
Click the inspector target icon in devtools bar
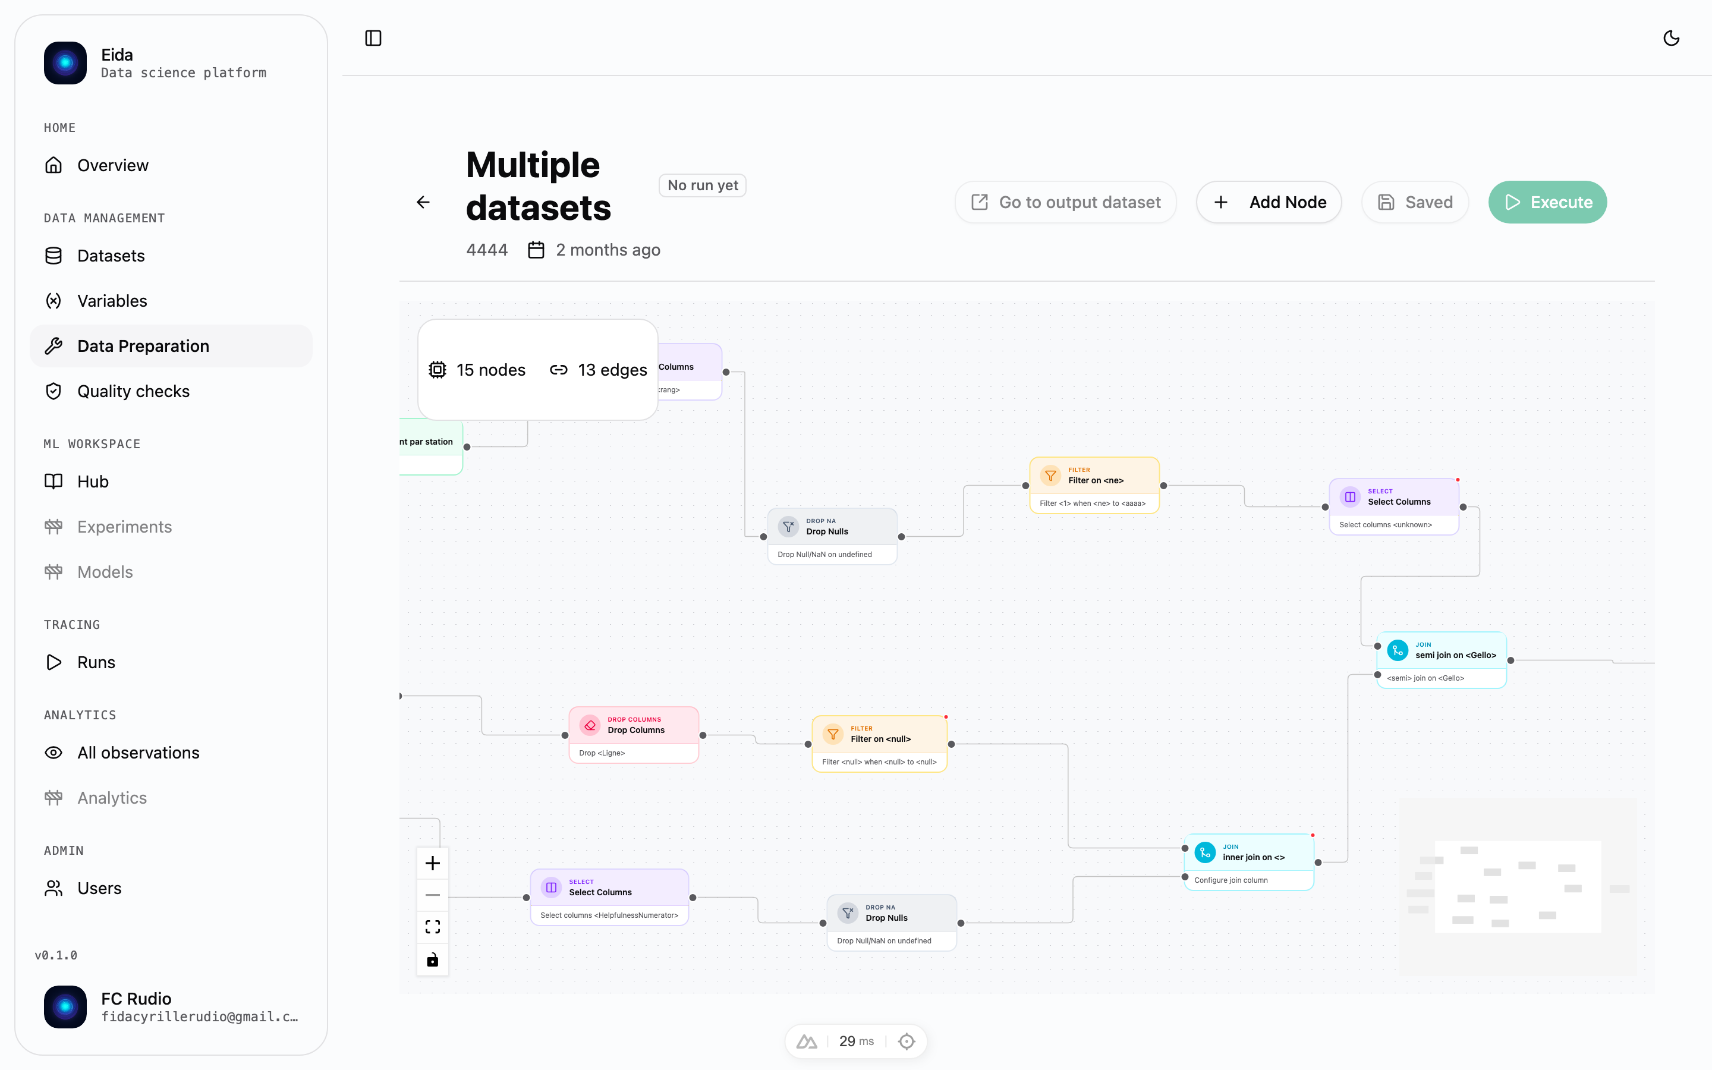906,1041
